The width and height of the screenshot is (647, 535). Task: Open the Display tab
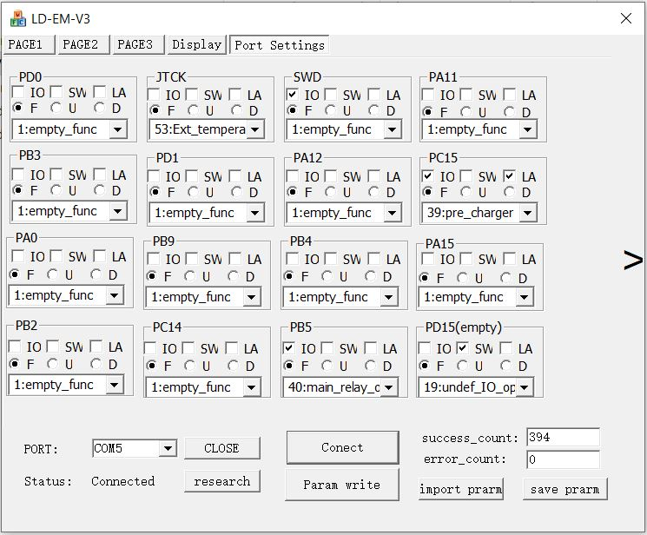coord(196,44)
